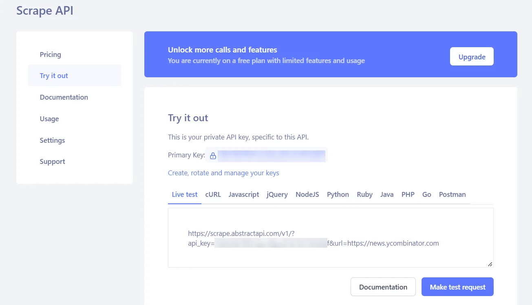The image size is (532, 305).
Task: Click the Upgrade button
Action: 471,57
